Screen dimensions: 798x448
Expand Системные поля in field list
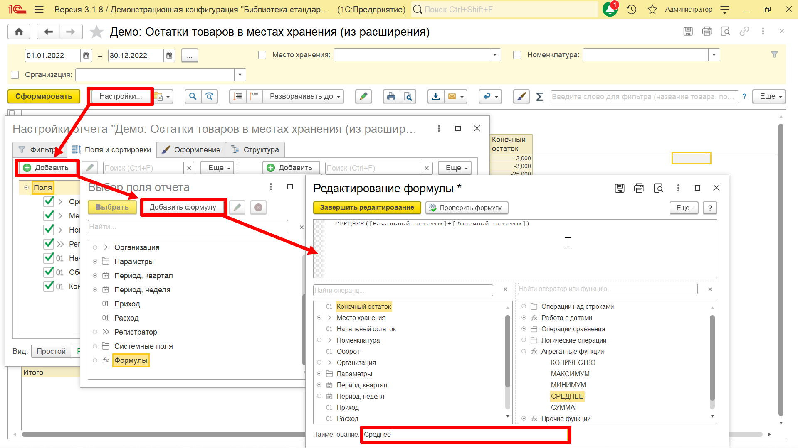pyautogui.click(x=95, y=346)
